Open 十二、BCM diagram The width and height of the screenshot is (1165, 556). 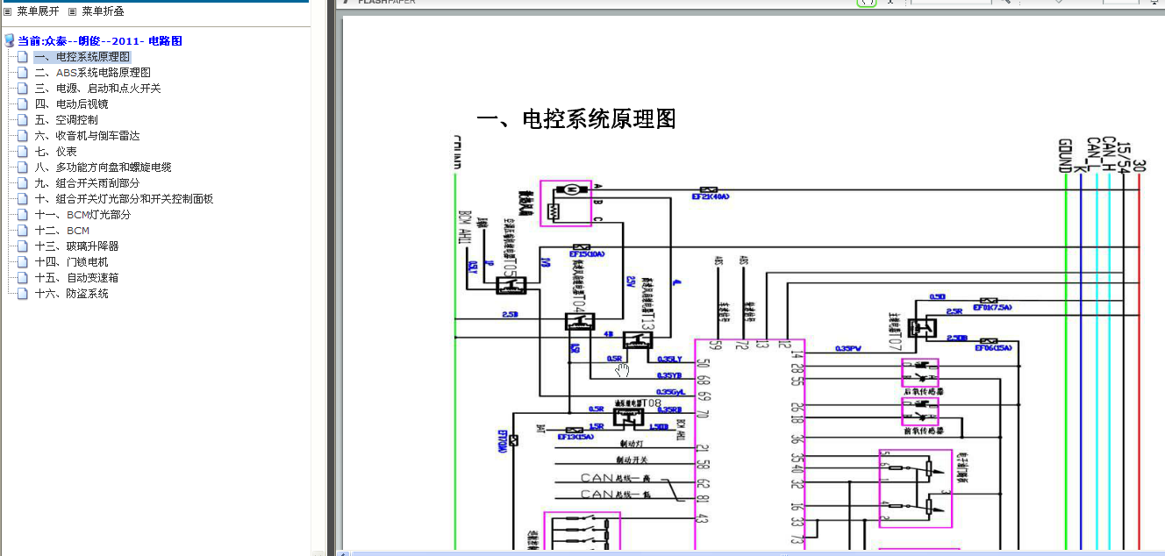coord(62,231)
